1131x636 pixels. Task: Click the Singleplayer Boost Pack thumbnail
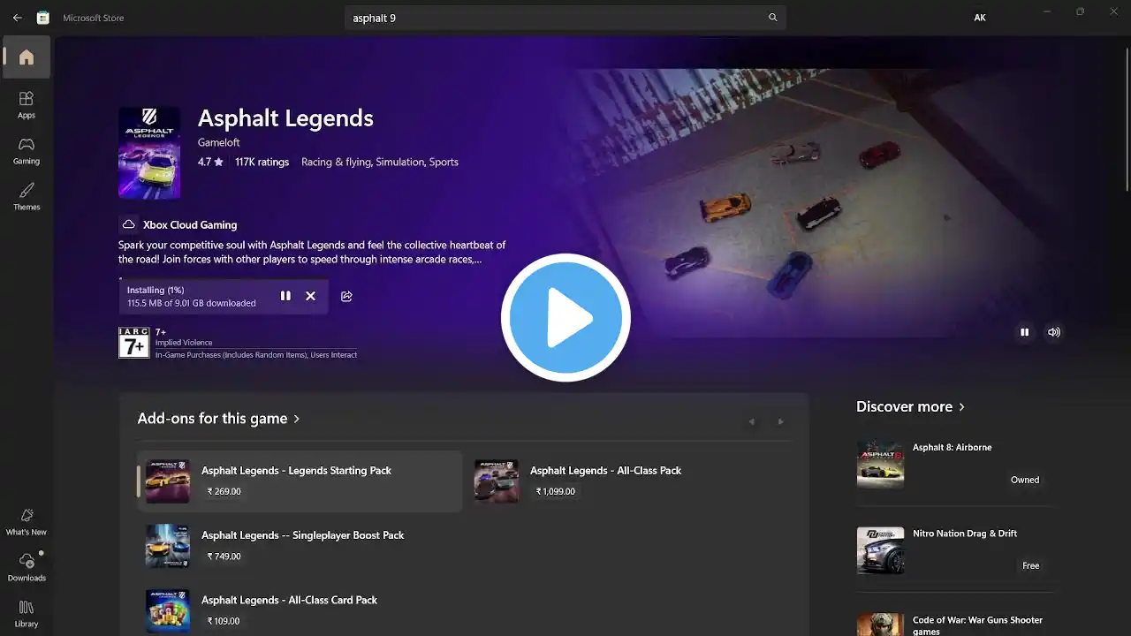pyautogui.click(x=168, y=546)
